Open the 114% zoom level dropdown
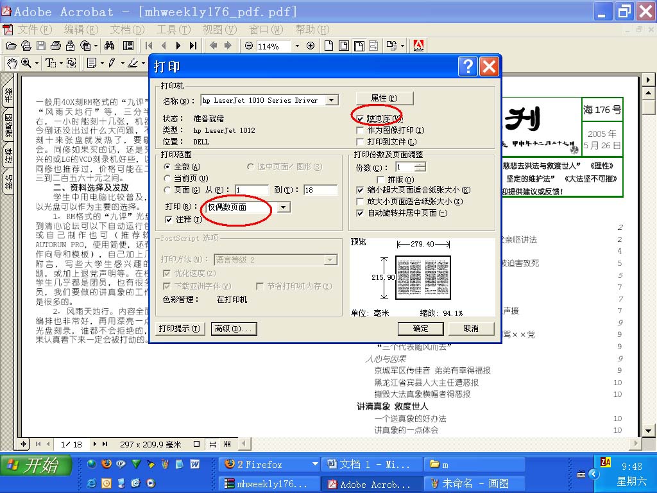 (296, 46)
